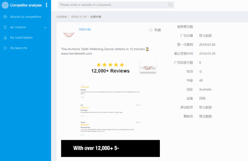This screenshot has width=248, height=161.
Task: Click the star icon next to 收藏
Action: tap(151, 30)
